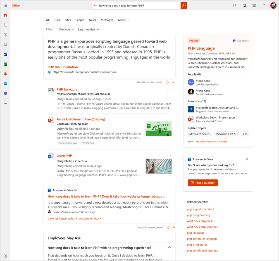Thumbs up the Answers in Viva result
Screen dimensions: 279x261
coord(168,227)
